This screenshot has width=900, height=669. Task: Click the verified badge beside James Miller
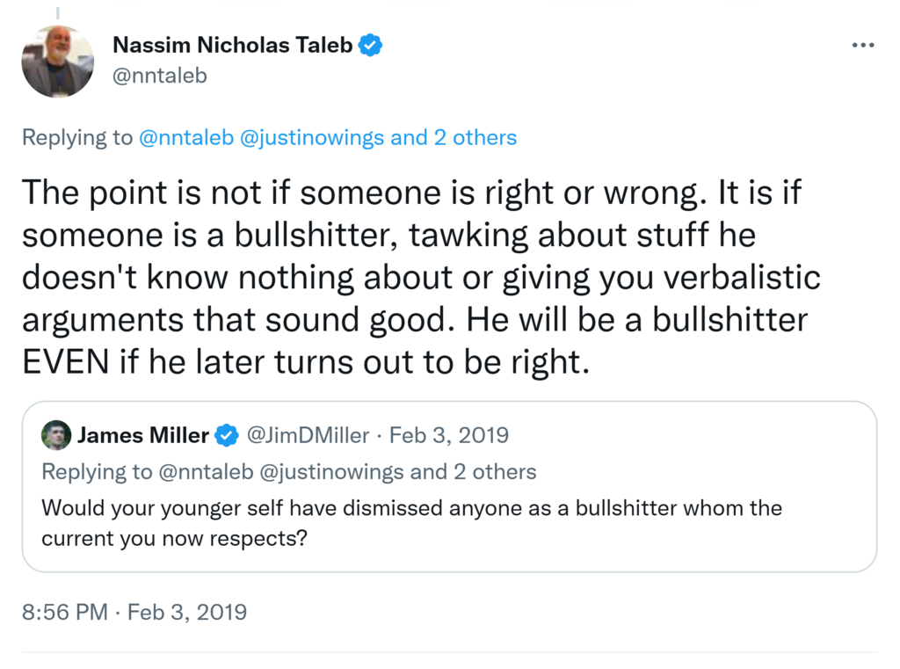coord(228,435)
